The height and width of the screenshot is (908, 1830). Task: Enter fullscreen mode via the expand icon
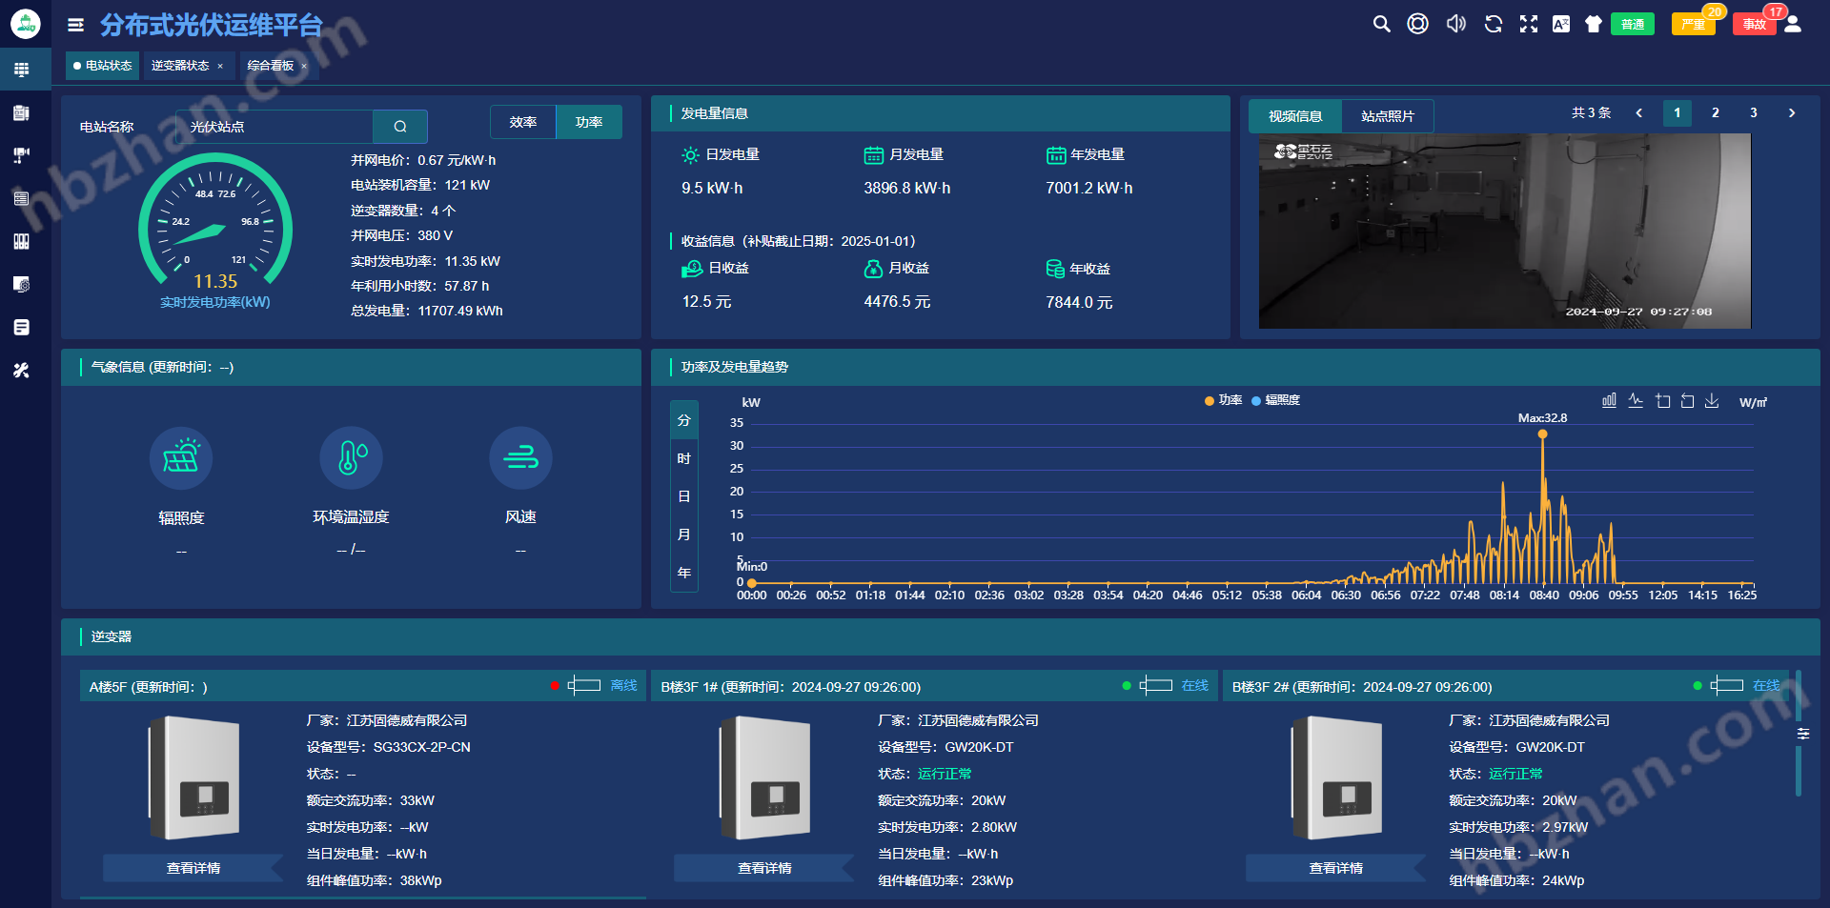pos(1528,23)
